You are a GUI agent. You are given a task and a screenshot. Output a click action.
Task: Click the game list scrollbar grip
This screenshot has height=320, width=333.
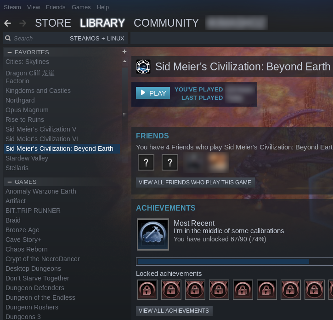click(124, 115)
